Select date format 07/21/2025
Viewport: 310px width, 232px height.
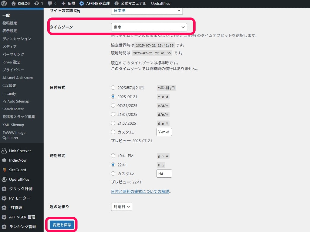tap(113, 105)
